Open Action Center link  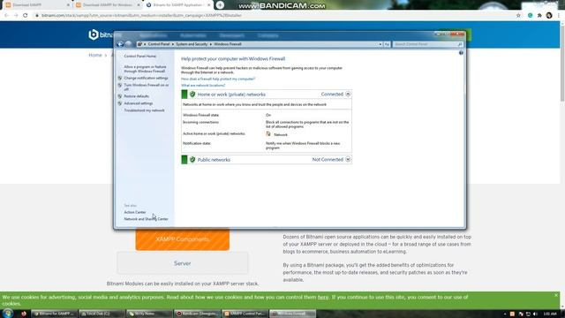tap(135, 212)
